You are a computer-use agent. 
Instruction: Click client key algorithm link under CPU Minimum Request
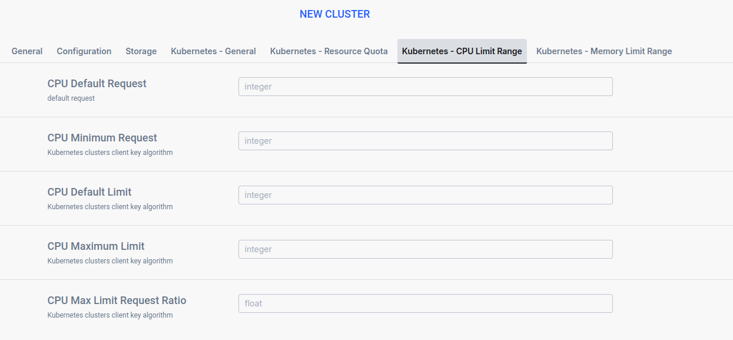[x=110, y=152]
